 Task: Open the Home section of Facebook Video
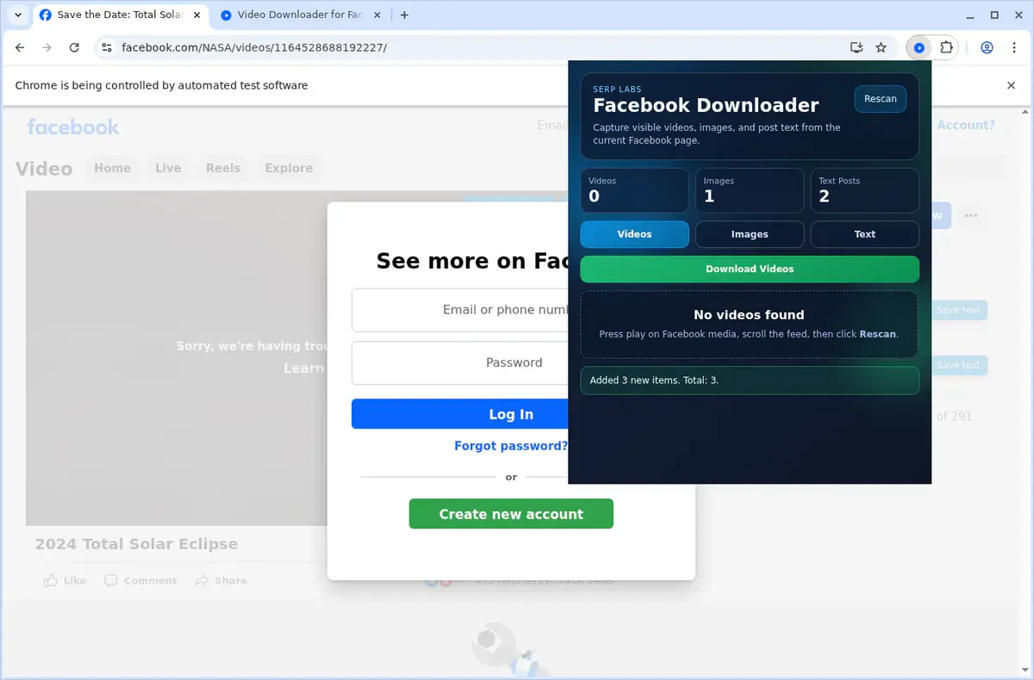click(112, 168)
